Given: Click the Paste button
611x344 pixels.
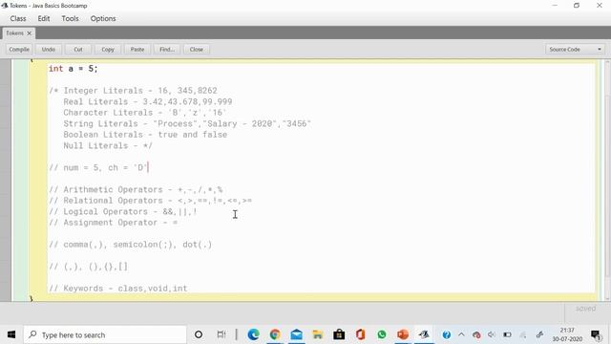Looking at the screenshot, I should tap(137, 49).
